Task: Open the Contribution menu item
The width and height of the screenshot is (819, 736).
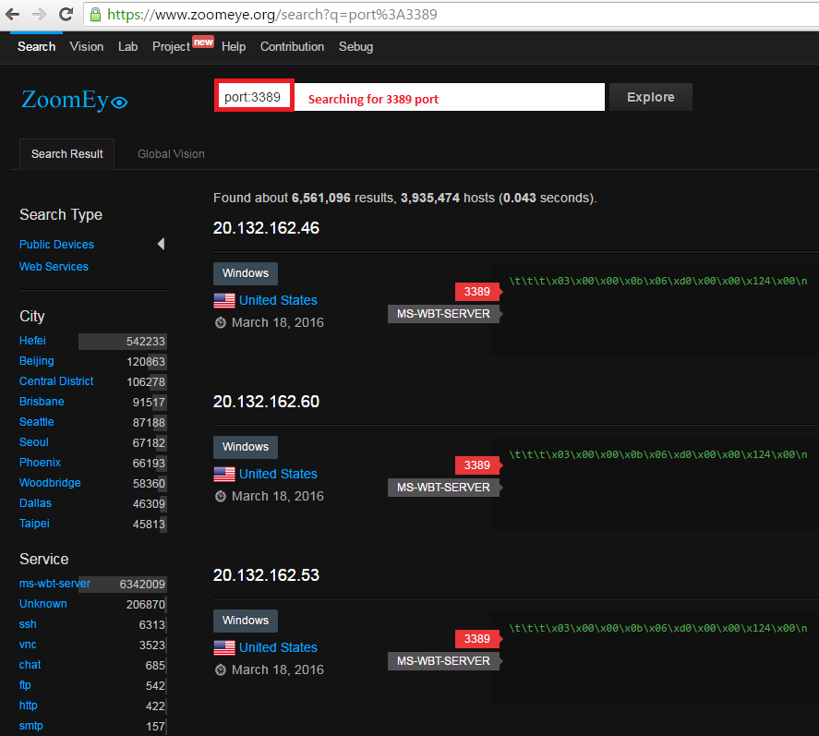Action: click(x=292, y=46)
